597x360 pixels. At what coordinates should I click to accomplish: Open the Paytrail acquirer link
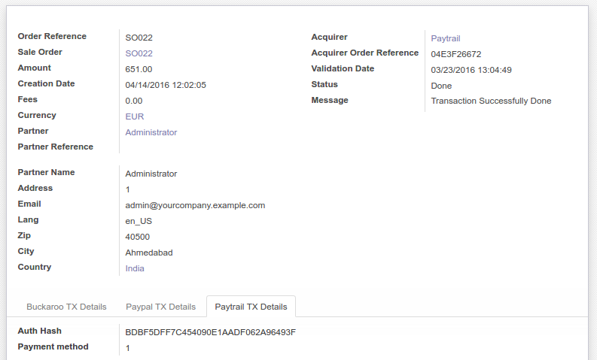(445, 39)
